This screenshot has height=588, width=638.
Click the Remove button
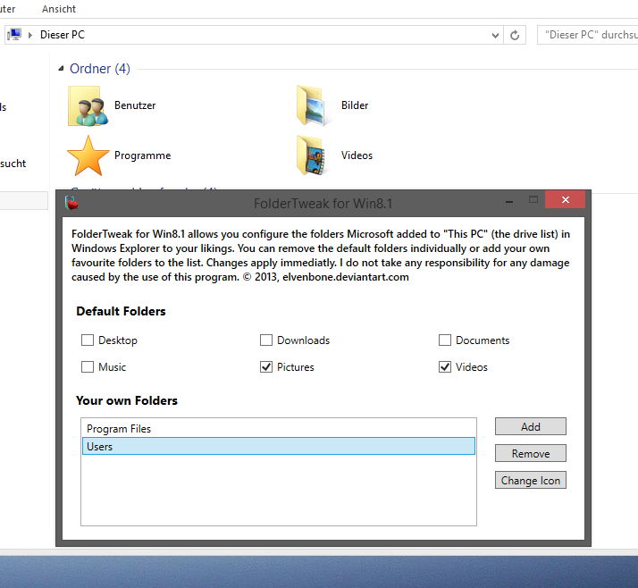[531, 453]
